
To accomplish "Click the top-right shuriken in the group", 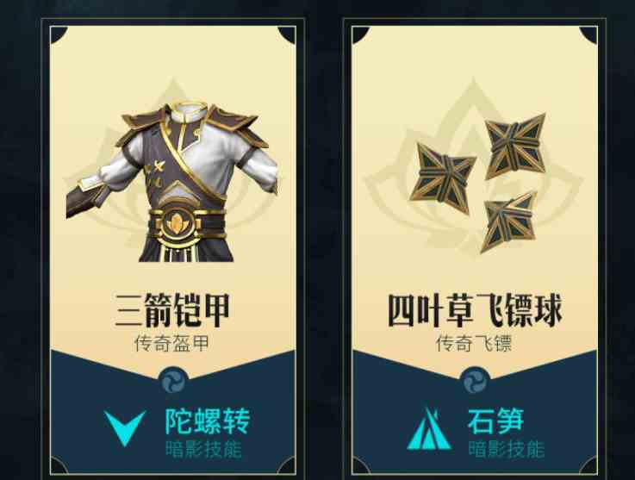I will 515,146.
